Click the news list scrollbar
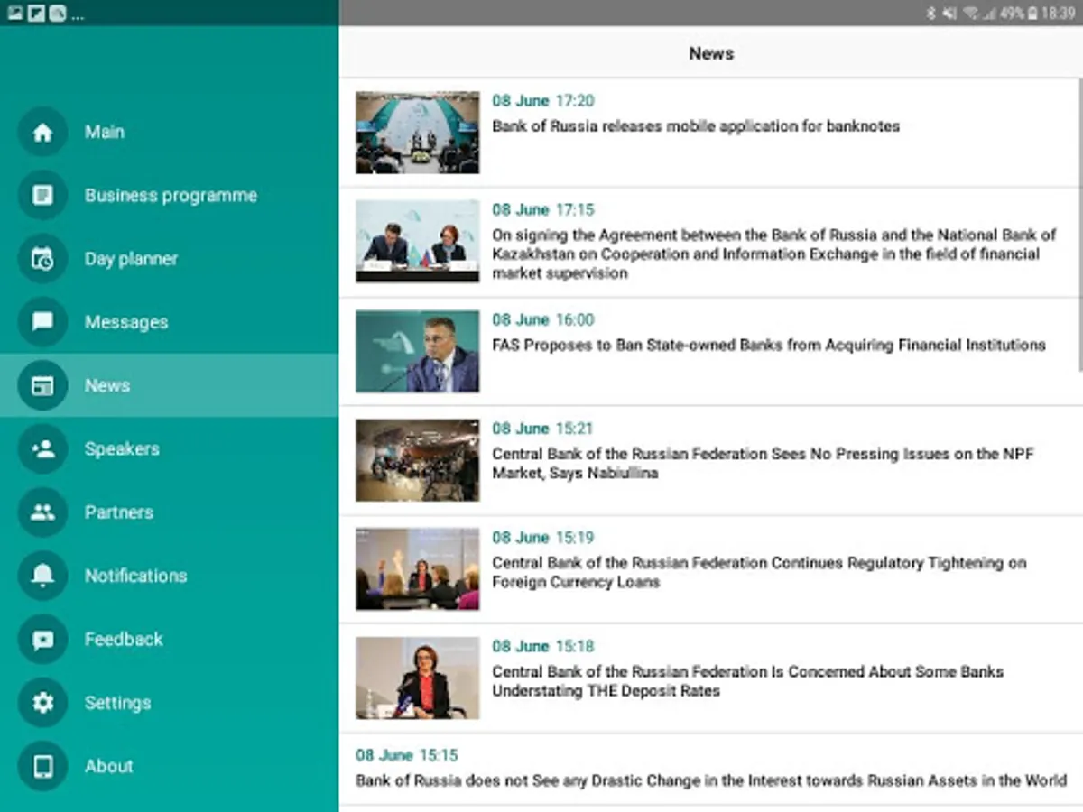Viewport: 1083px width, 812px height. coord(1080,225)
